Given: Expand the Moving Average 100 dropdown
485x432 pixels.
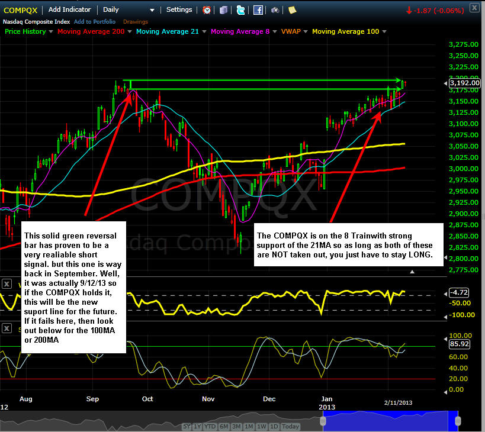Looking at the screenshot, I should click(384, 31).
